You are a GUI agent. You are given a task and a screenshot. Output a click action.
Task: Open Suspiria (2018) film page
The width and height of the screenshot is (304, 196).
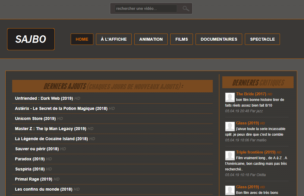(x=30, y=169)
